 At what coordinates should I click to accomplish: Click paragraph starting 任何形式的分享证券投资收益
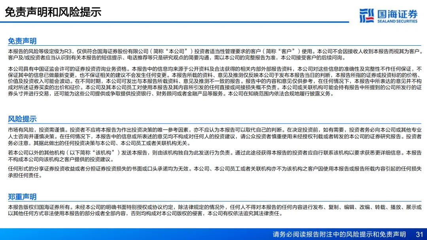click(215, 172)
